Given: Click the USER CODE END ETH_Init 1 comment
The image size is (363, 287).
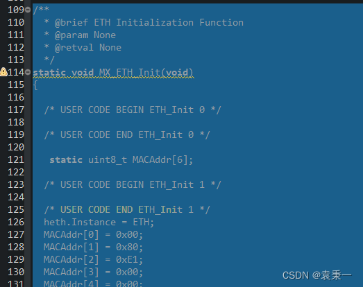Looking at the screenshot, I should click(x=127, y=210).
